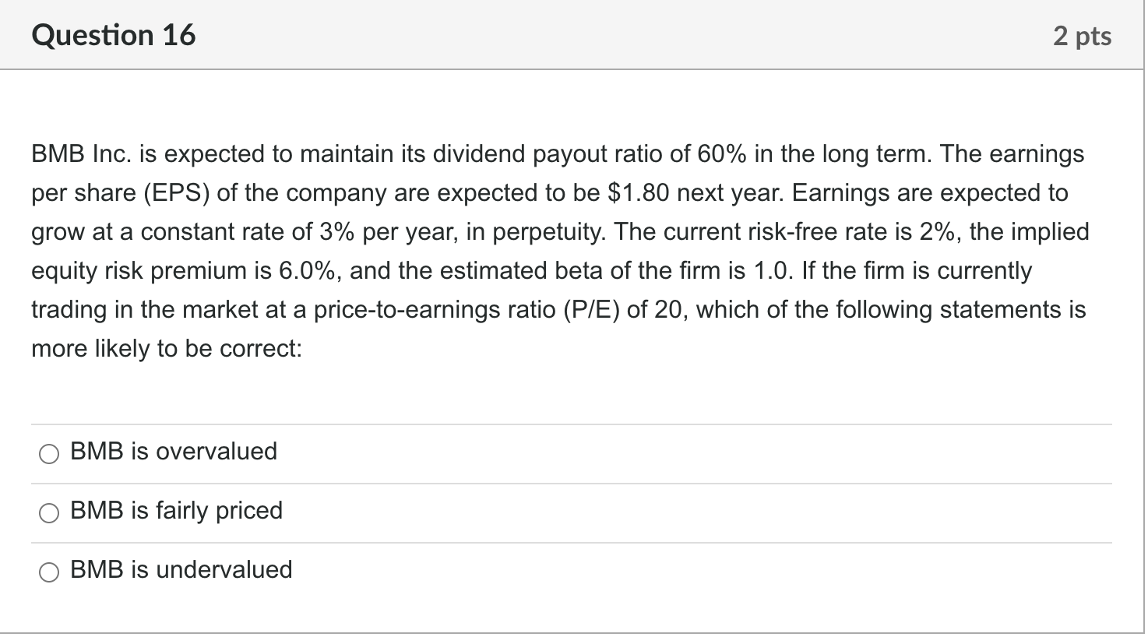Choose the "BMB is undervalued" answer
The height and width of the screenshot is (637, 1148).
(x=49, y=571)
